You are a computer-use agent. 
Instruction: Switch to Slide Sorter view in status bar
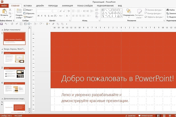164,116
